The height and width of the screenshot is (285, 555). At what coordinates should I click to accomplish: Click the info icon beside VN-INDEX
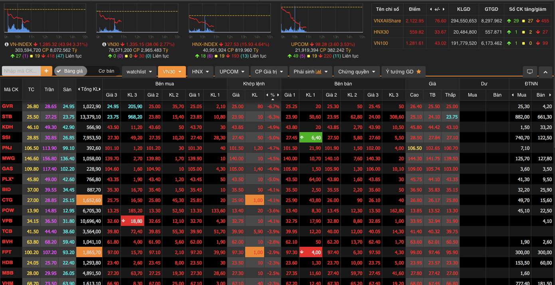[x=6, y=44]
